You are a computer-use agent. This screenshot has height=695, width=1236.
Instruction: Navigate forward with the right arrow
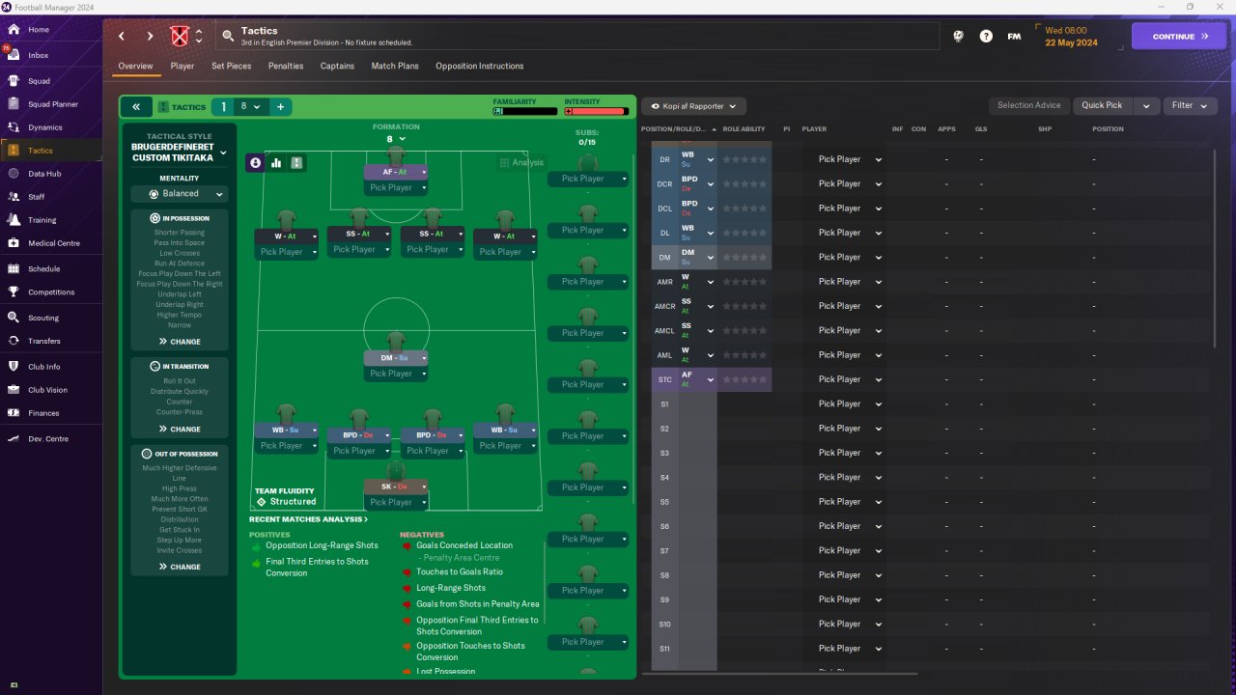[x=150, y=37]
